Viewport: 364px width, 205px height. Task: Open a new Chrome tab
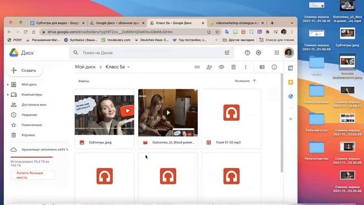click(272, 23)
